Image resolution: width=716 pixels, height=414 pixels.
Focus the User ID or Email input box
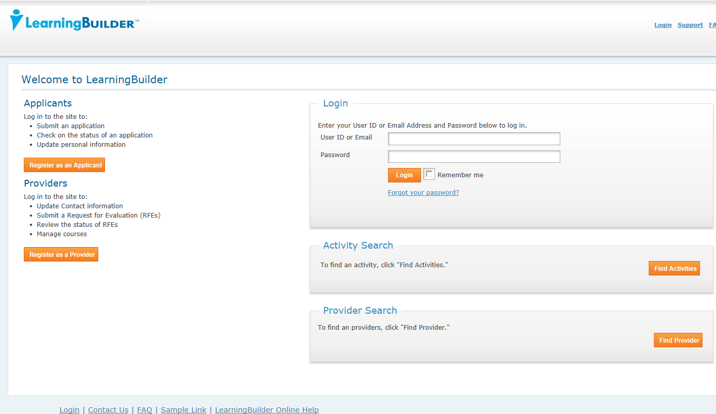(474, 139)
